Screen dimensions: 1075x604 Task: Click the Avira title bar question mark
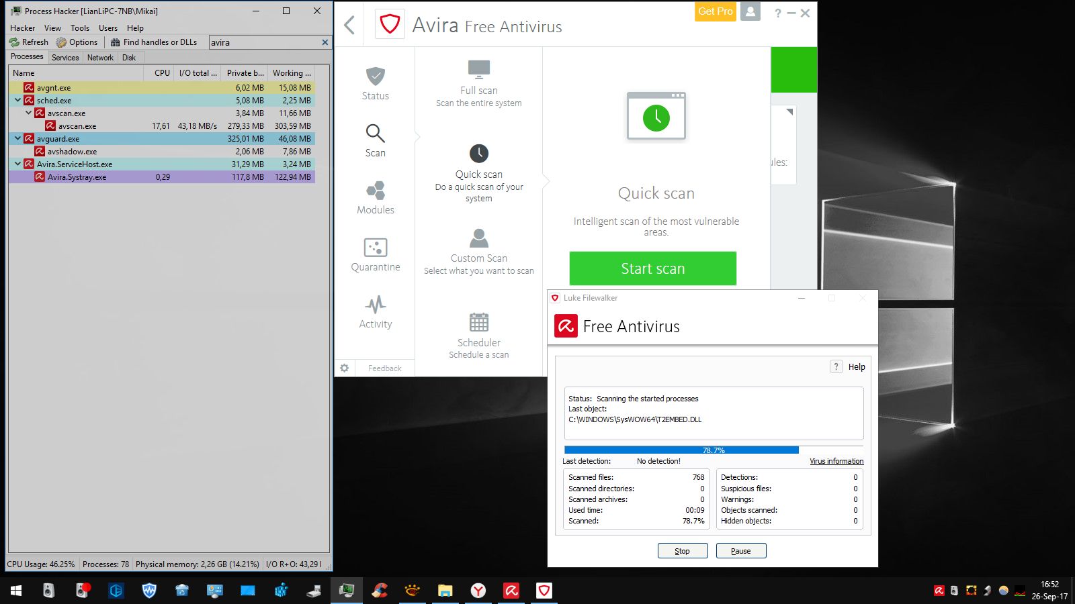coord(777,13)
